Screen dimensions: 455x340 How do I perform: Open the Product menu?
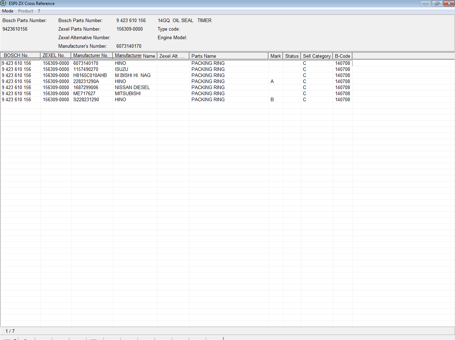tap(26, 11)
